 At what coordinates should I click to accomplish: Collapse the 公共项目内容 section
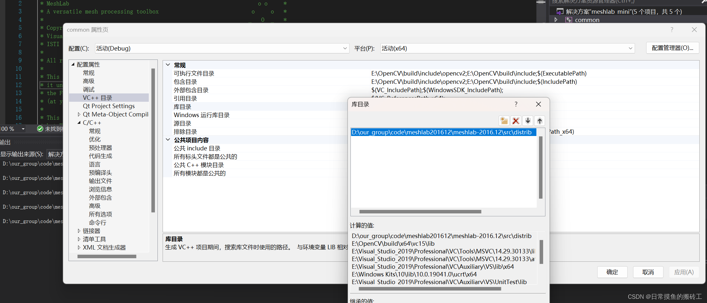(168, 140)
